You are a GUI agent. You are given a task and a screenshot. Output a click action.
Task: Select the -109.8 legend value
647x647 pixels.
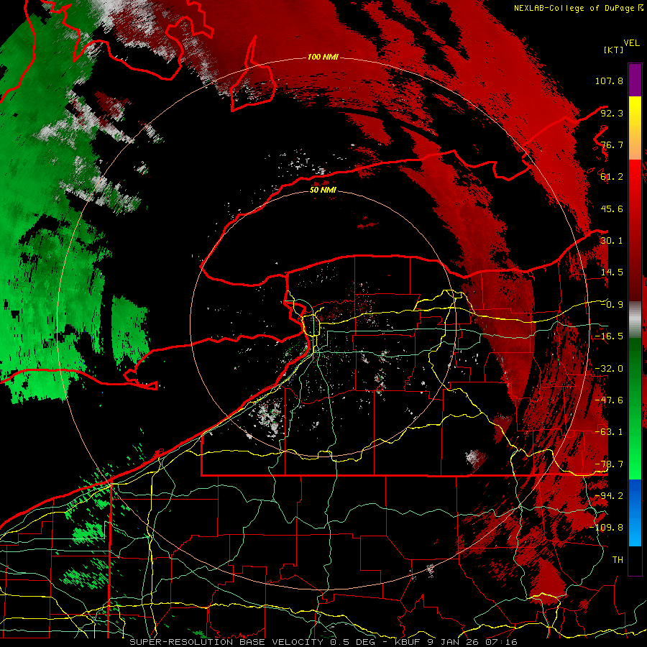click(606, 528)
